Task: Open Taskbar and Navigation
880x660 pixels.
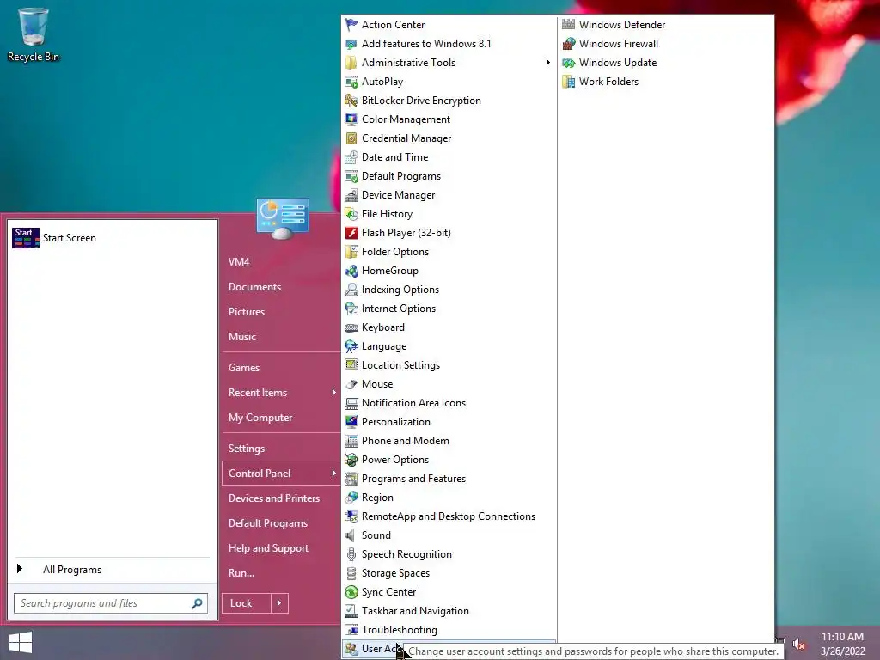Action: coord(415,611)
